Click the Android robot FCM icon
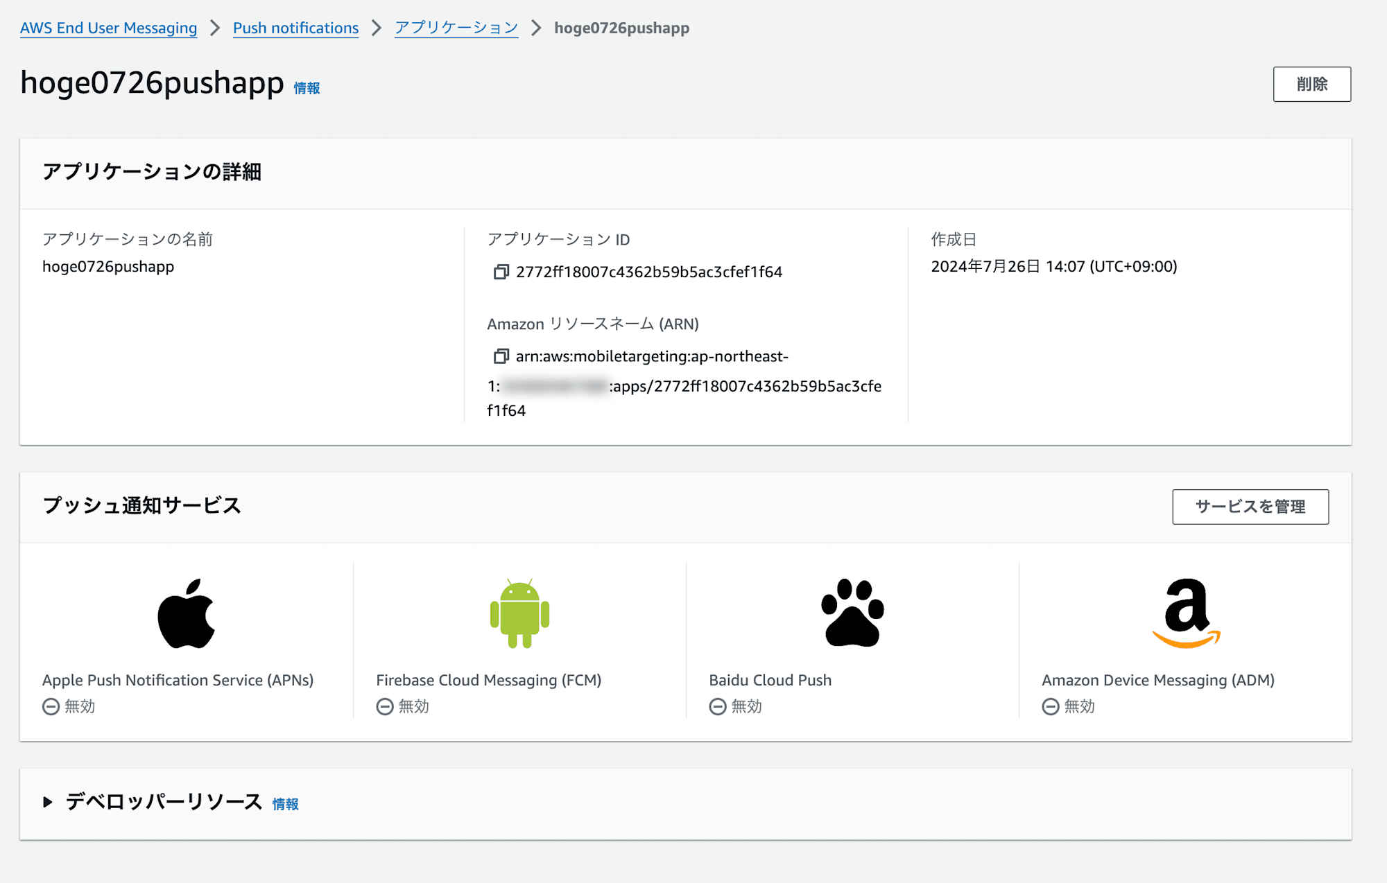This screenshot has height=883, width=1387. click(x=519, y=613)
